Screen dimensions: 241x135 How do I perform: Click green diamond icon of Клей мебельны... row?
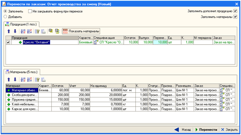9,104
